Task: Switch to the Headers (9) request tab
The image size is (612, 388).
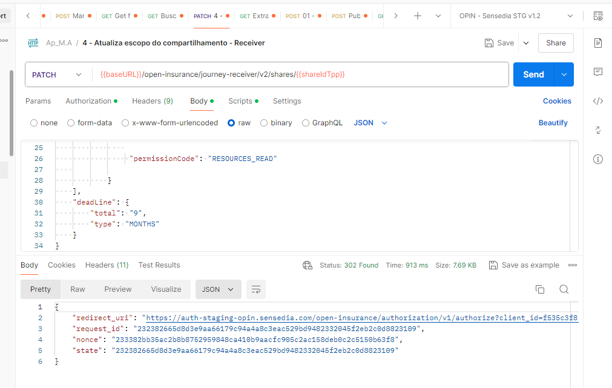Action: coord(153,101)
